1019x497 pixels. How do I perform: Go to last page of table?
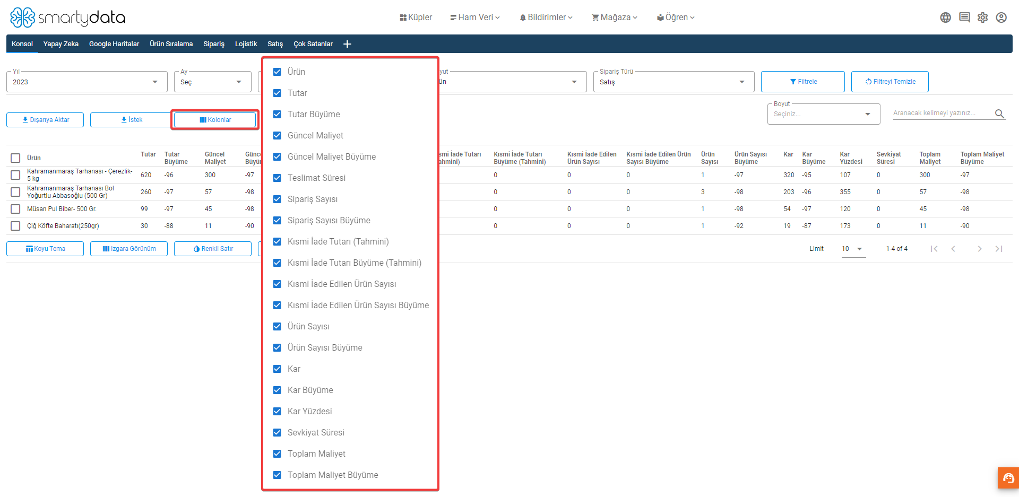coord(999,249)
